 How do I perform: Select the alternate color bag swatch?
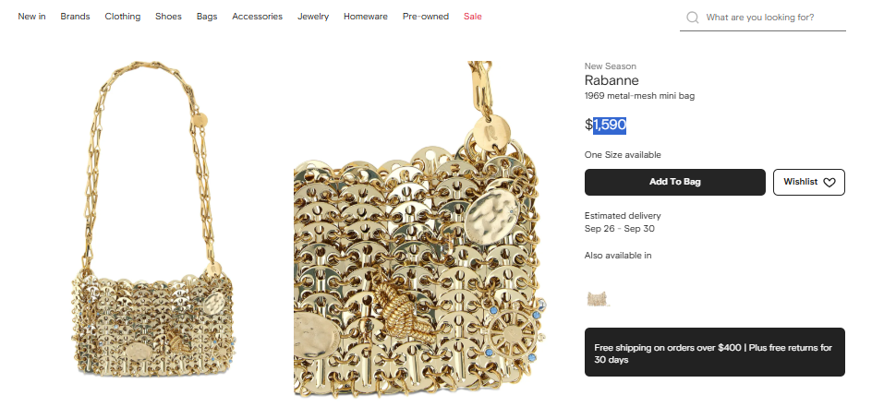point(598,299)
